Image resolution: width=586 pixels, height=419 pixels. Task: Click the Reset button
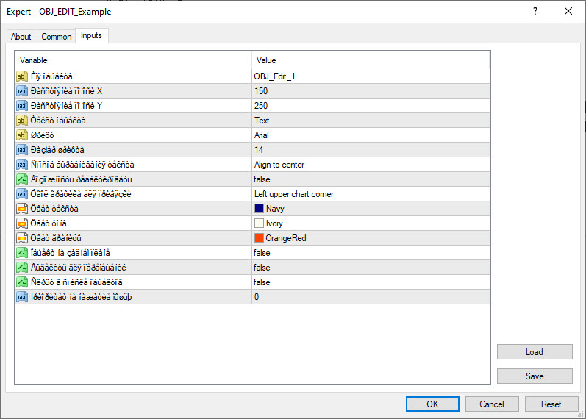click(x=551, y=404)
